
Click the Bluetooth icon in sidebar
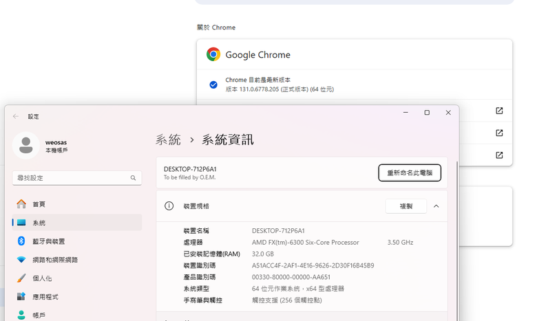pos(21,241)
